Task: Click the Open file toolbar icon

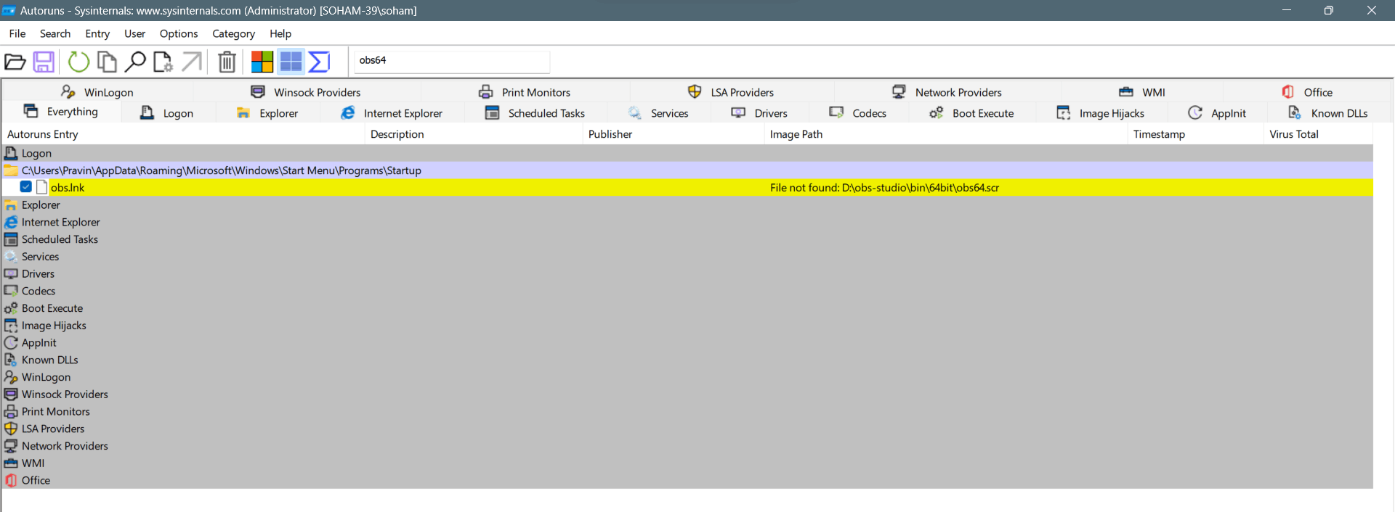Action: (15, 62)
